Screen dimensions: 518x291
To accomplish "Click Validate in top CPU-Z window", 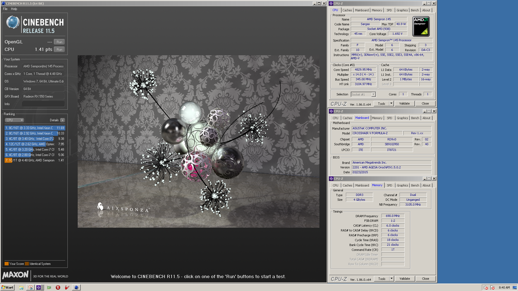I will [x=404, y=103].
